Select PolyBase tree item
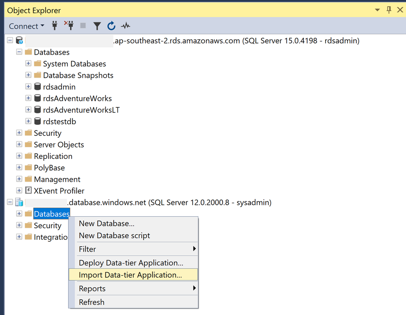Viewport: 406px width, 315px height. [49, 168]
